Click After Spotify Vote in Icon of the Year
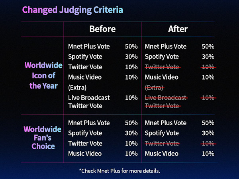Image resolution: width=239 pixels, height=179 pixels. 162,56
